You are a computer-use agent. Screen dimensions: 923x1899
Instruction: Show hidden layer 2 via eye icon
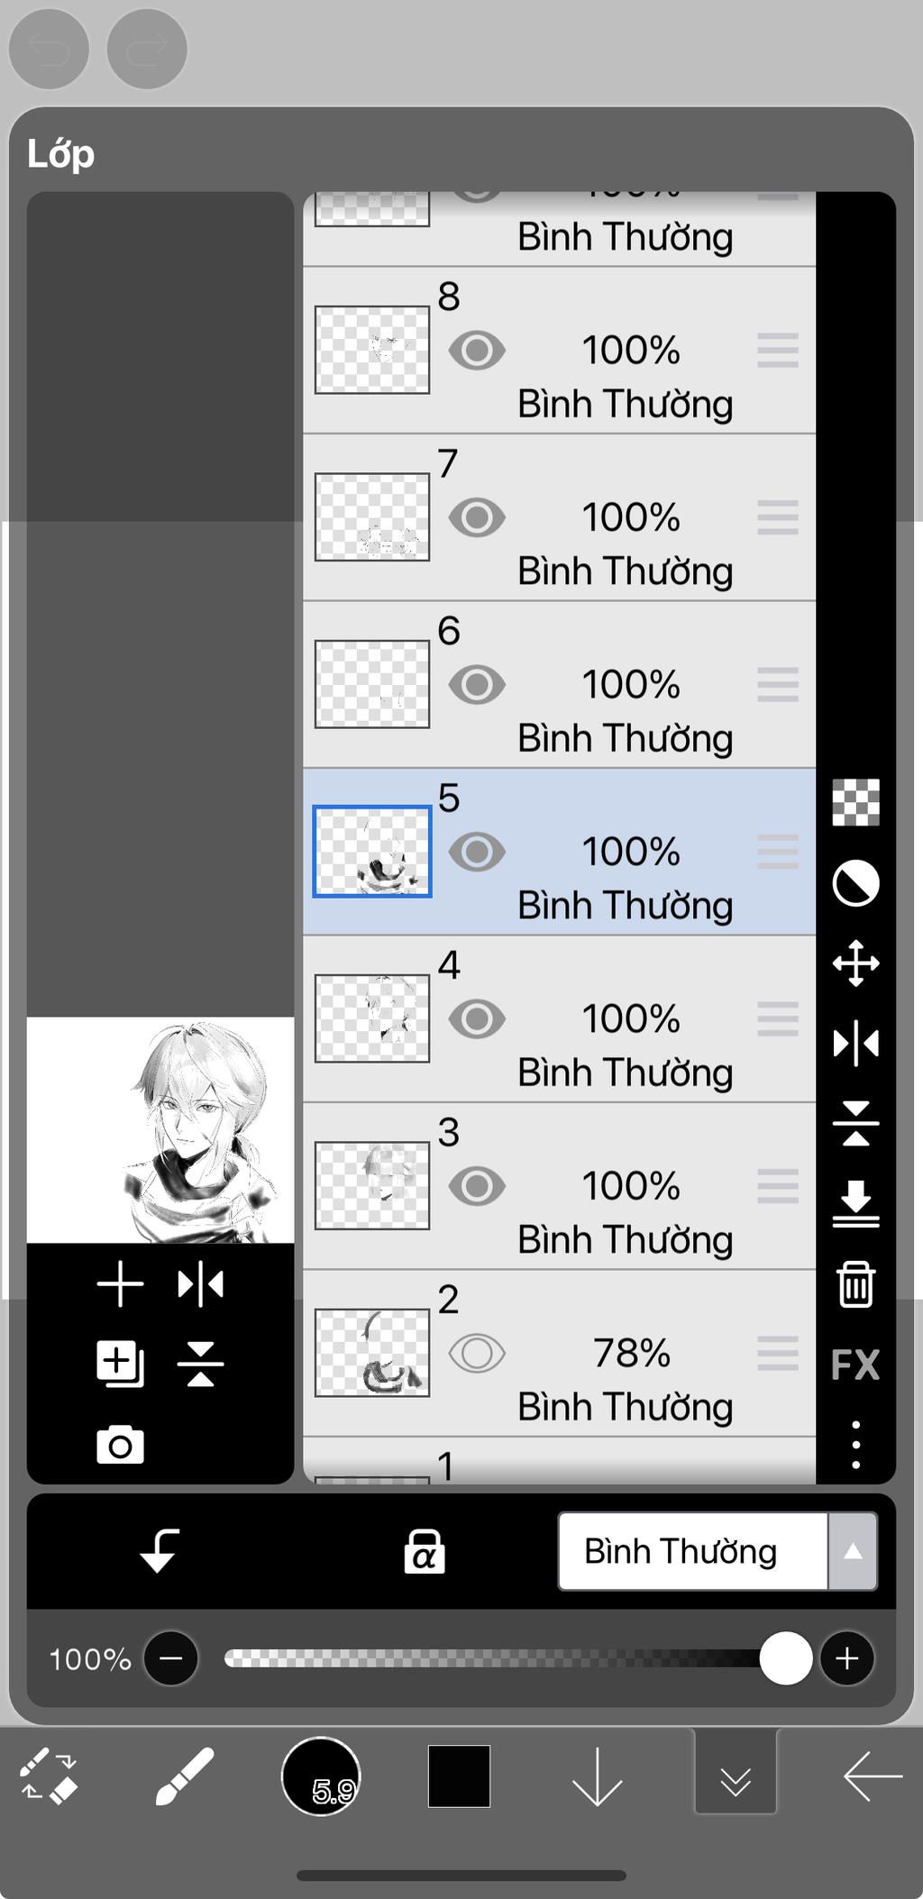477,1353
